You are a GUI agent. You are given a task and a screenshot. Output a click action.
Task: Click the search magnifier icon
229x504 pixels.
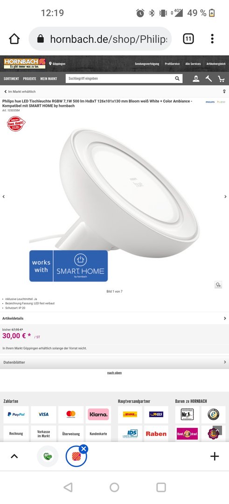(x=177, y=78)
